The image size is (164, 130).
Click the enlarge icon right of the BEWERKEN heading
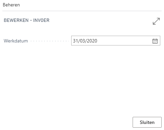(156, 21)
